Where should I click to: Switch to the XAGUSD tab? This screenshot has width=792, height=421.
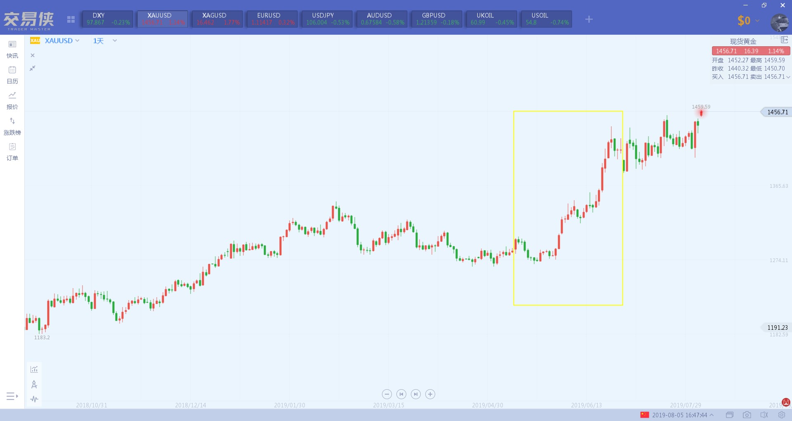coord(217,19)
